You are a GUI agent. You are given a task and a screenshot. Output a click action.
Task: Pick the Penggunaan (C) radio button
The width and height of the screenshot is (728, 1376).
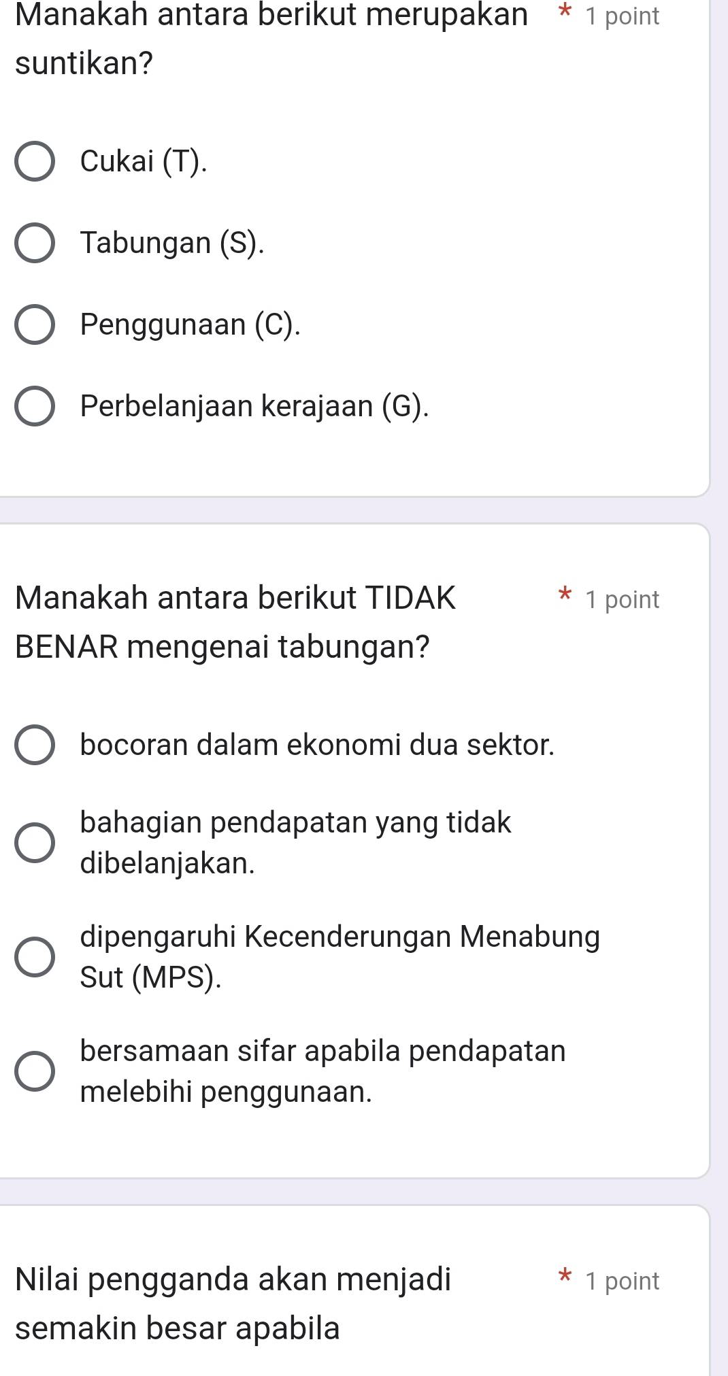pos(35,325)
